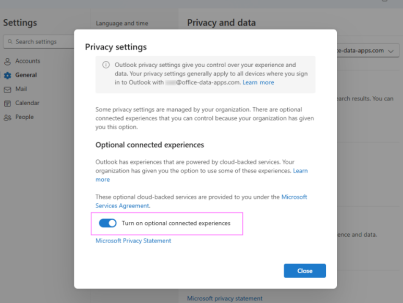This screenshot has height=303, width=403.
Task: Click the 'Turn on optional connected experiences' label
Action: (176, 223)
